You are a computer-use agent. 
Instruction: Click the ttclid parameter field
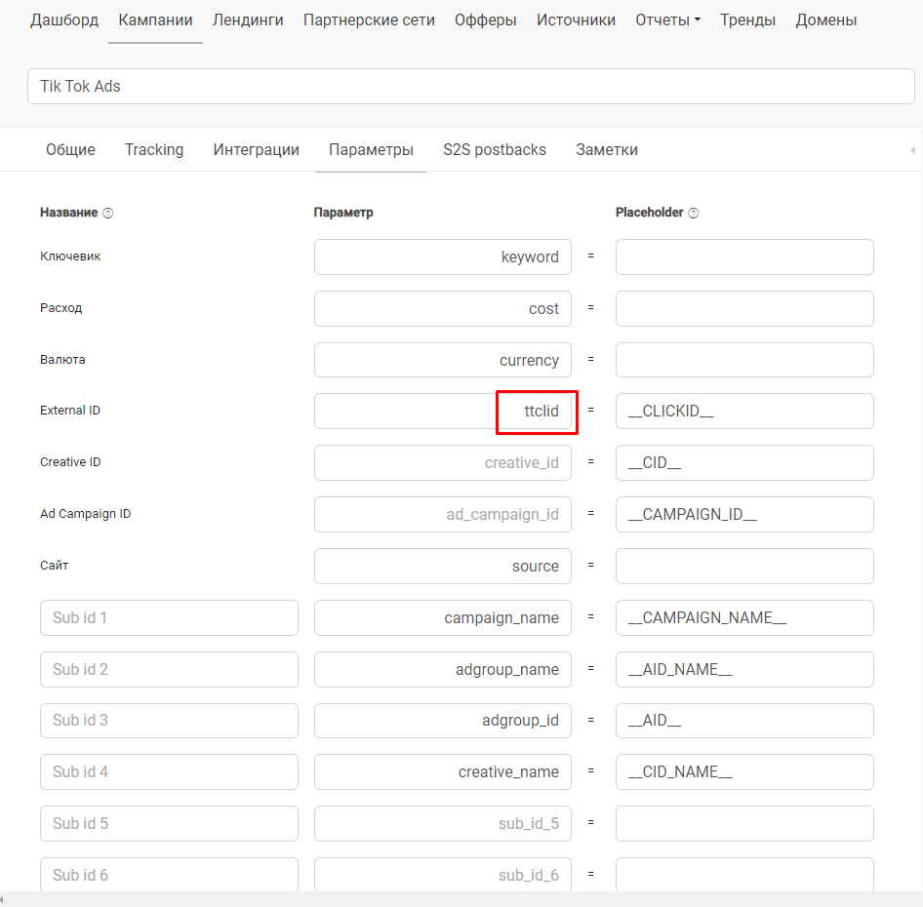(443, 411)
